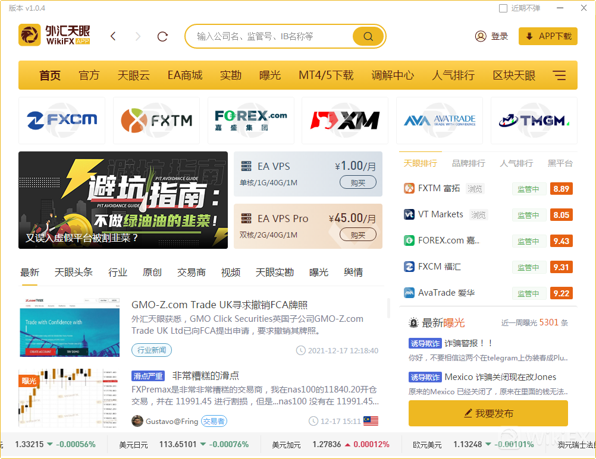Open the FXCM broker logo tile
Viewport: 596px width, 459px height.
click(62, 121)
